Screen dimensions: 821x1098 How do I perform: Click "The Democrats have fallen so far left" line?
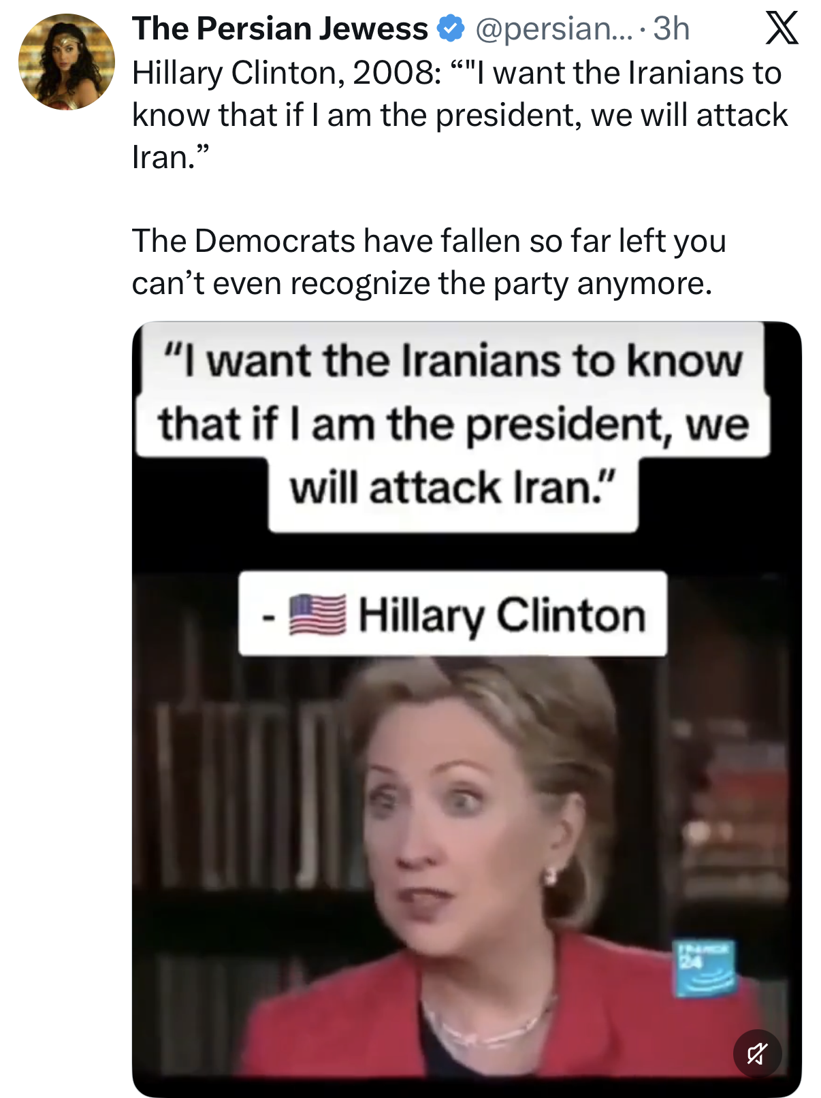(x=429, y=241)
